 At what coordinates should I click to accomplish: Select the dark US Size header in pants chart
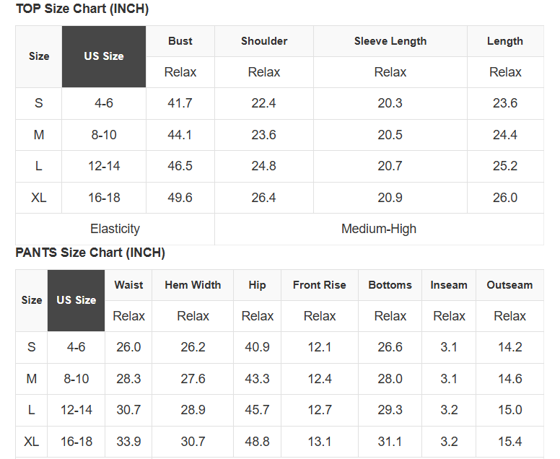(x=76, y=300)
